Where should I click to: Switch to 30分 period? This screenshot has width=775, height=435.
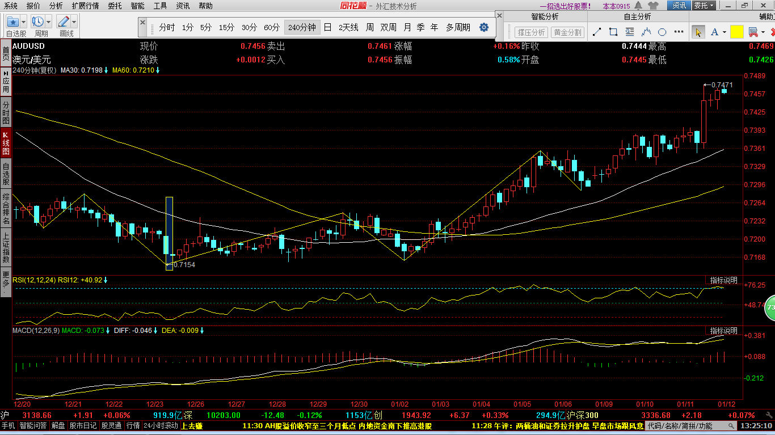[x=249, y=27]
